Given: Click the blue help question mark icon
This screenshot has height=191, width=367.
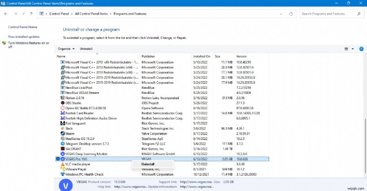Looking at the screenshot, I should point(361,48).
